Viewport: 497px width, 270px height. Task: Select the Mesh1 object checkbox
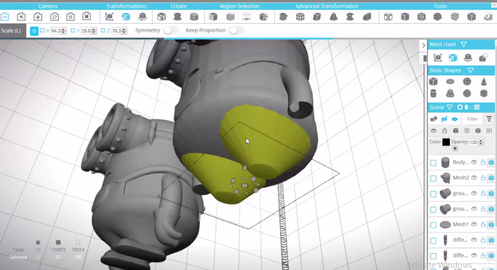pos(433,225)
